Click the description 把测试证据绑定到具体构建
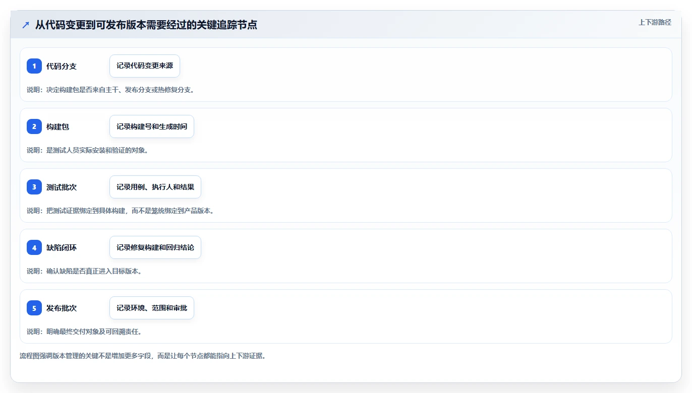Screen dimensions: 692x393 86,211
